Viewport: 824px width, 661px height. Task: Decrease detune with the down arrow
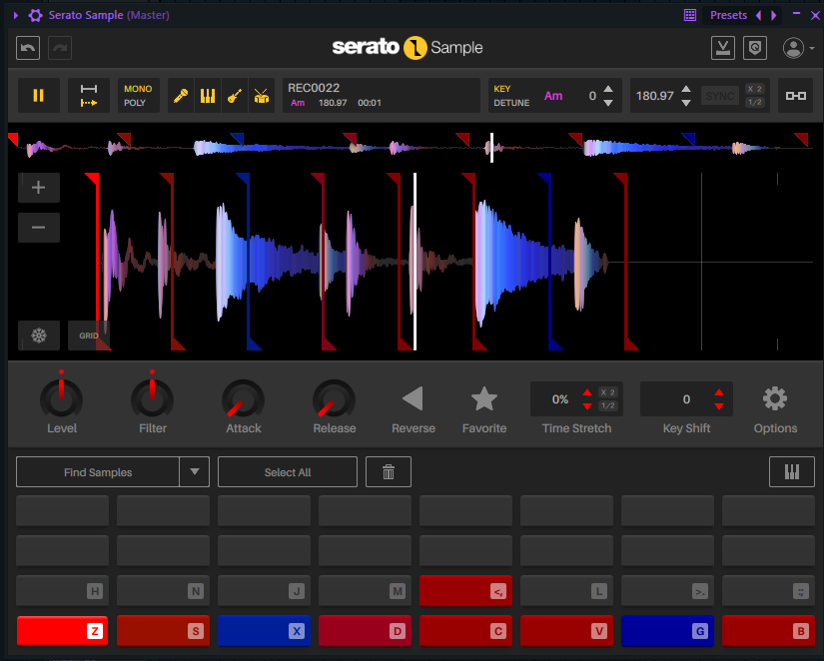(x=608, y=103)
